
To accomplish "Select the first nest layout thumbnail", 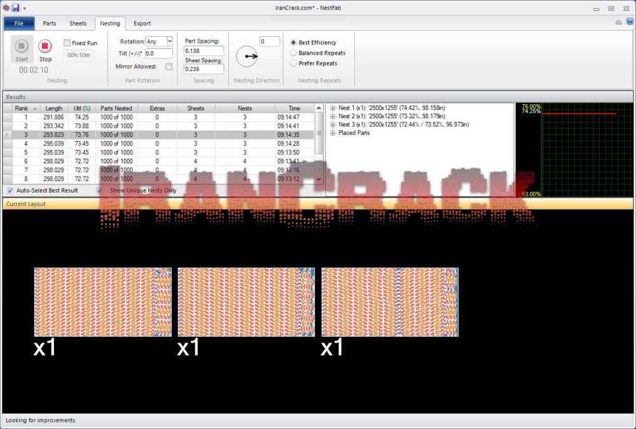I will [102, 302].
